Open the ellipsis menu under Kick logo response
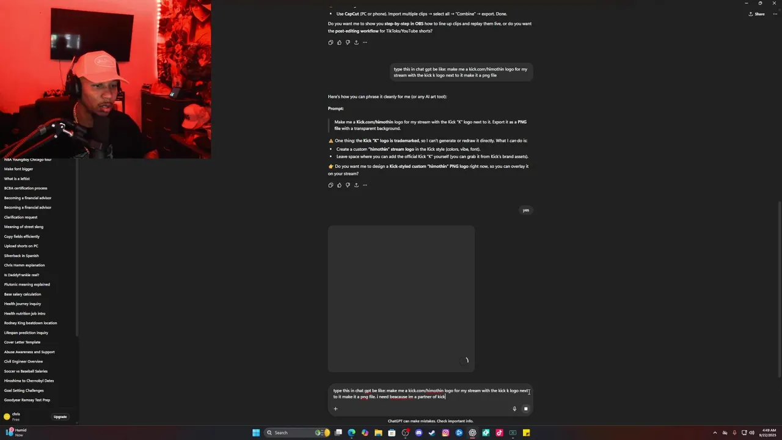 click(365, 185)
